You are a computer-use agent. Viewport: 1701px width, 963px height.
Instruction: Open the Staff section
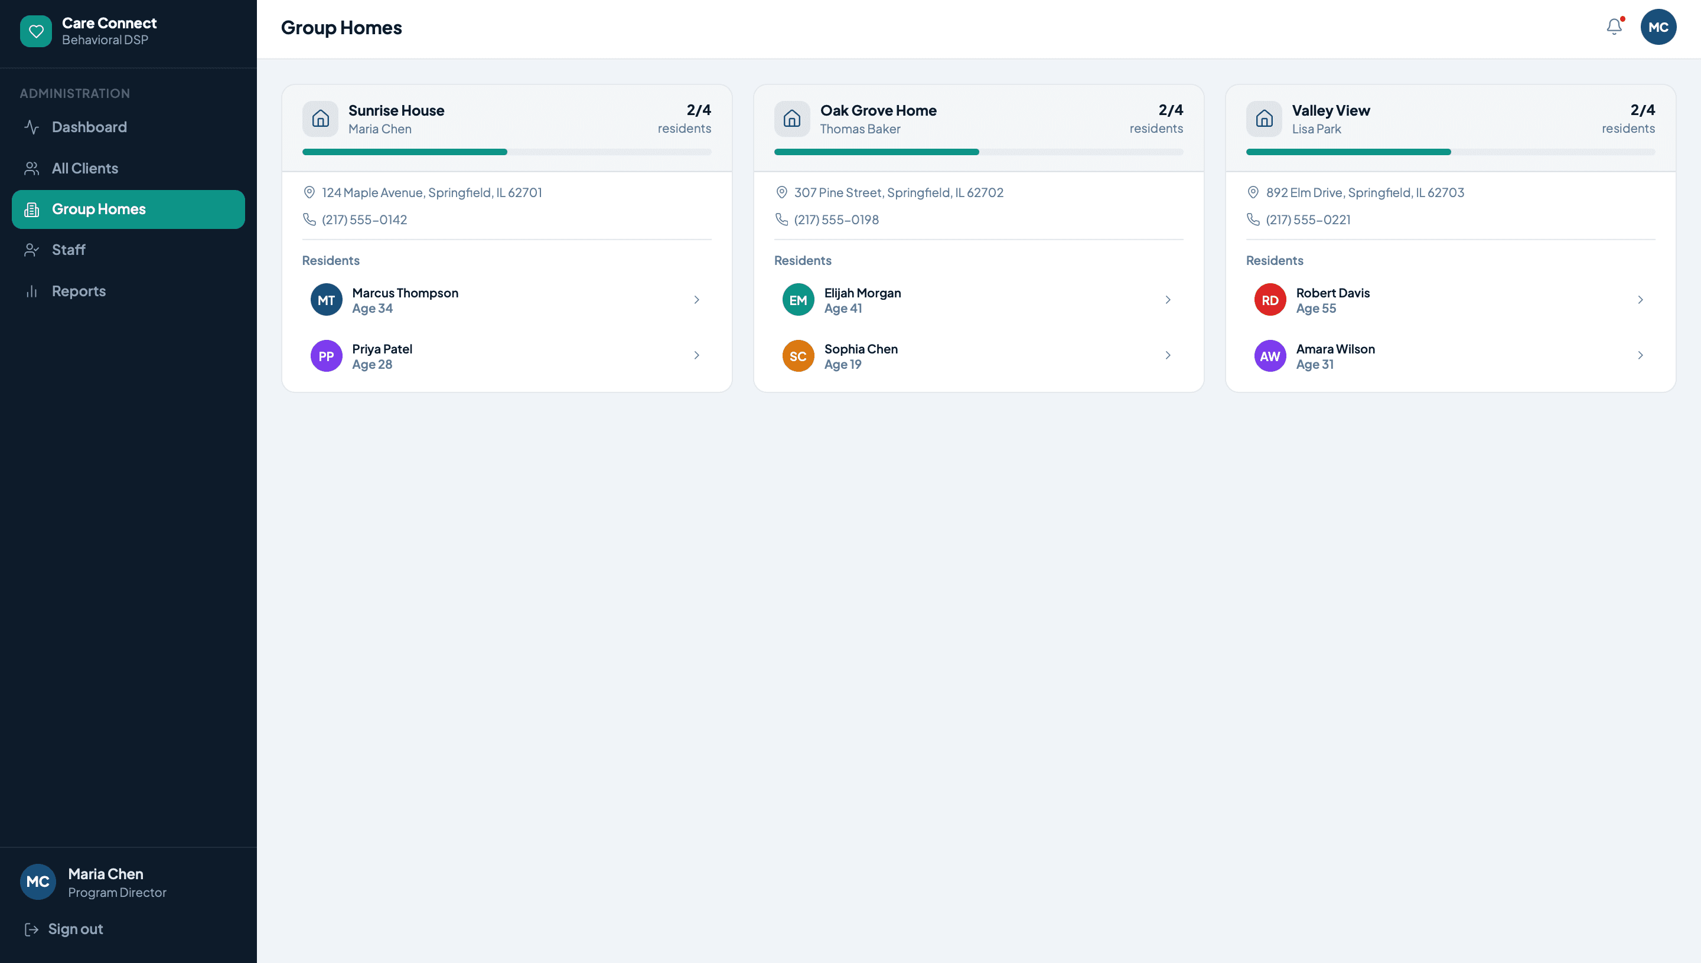pos(128,250)
